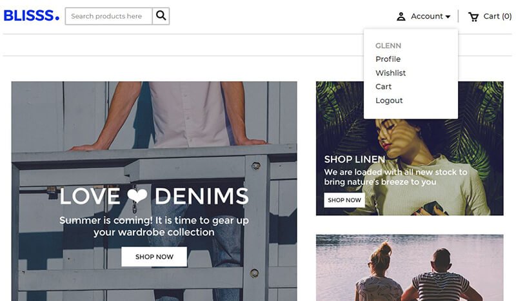The height and width of the screenshot is (301, 516).
Task: Select Wishlist in the account menu
Action: 390,73
